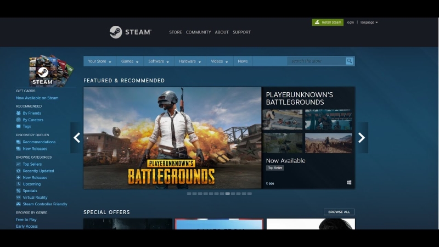Select the last carousel page dot
Screen dimensions: 439x247
[250, 194]
